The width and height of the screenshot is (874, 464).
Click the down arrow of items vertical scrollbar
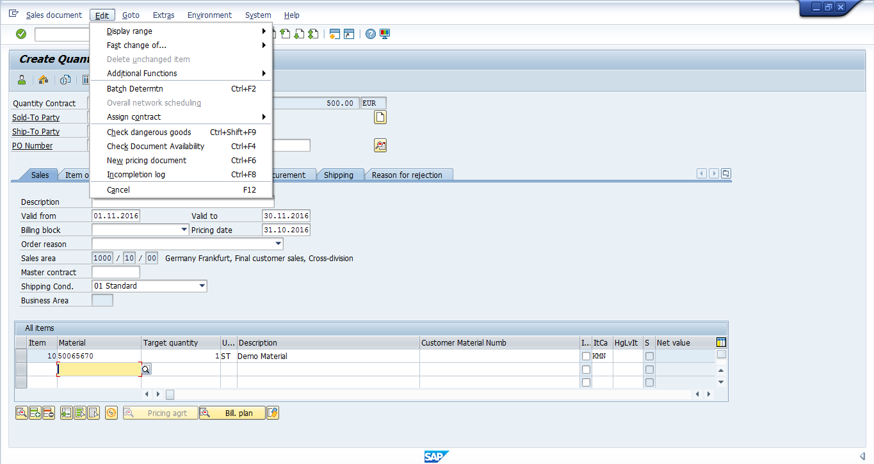[x=721, y=382]
